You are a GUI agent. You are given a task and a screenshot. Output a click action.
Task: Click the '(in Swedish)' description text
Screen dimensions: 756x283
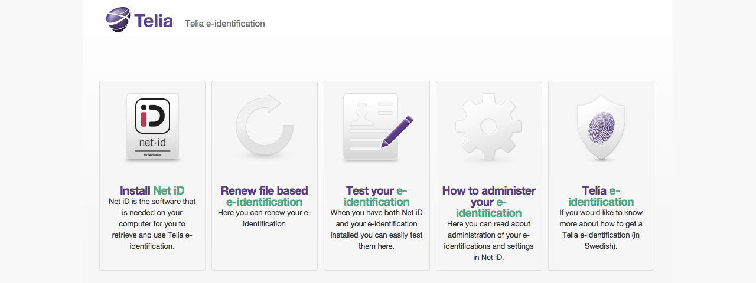tap(601, 241)
